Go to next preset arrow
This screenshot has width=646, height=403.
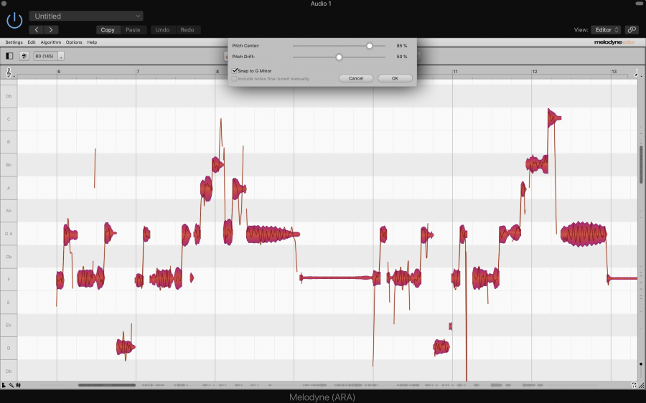[x=51, y=29]
